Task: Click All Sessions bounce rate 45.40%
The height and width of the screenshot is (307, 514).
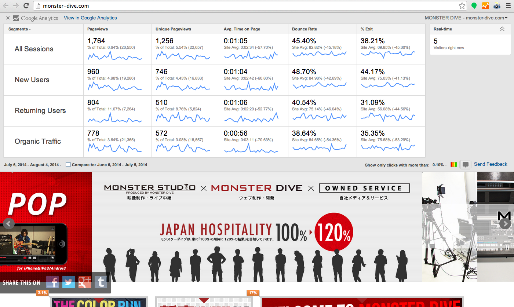Action: (x=304, y=41)
